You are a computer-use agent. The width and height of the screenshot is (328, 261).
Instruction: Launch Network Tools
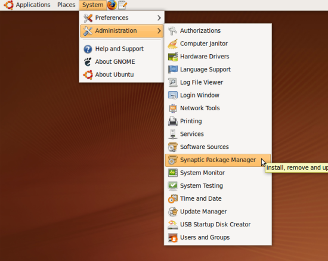pyautogui.click(x=218, y=108)
